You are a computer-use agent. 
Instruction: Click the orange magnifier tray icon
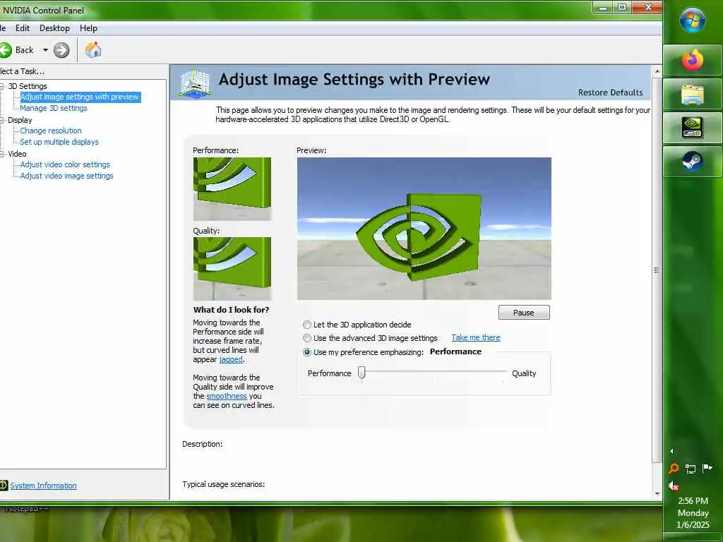[674, 469]
